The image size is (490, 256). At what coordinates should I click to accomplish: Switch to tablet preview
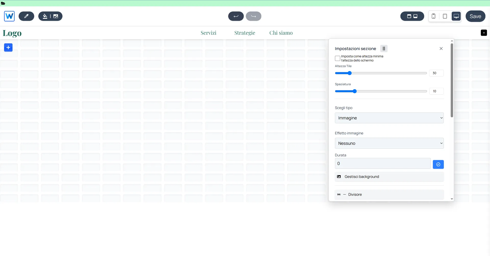pos(445,16)
